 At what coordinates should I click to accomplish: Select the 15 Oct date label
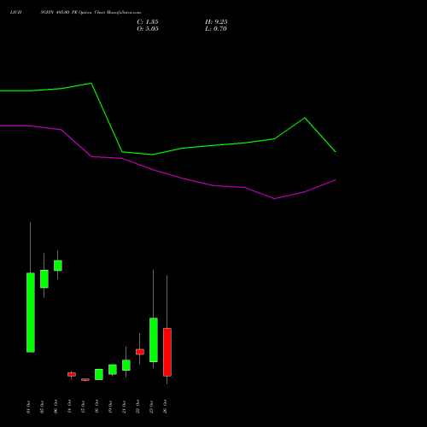[x=83, y=407]
